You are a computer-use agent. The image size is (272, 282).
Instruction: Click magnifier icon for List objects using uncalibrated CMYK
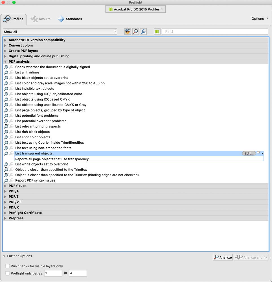[6, 105]
